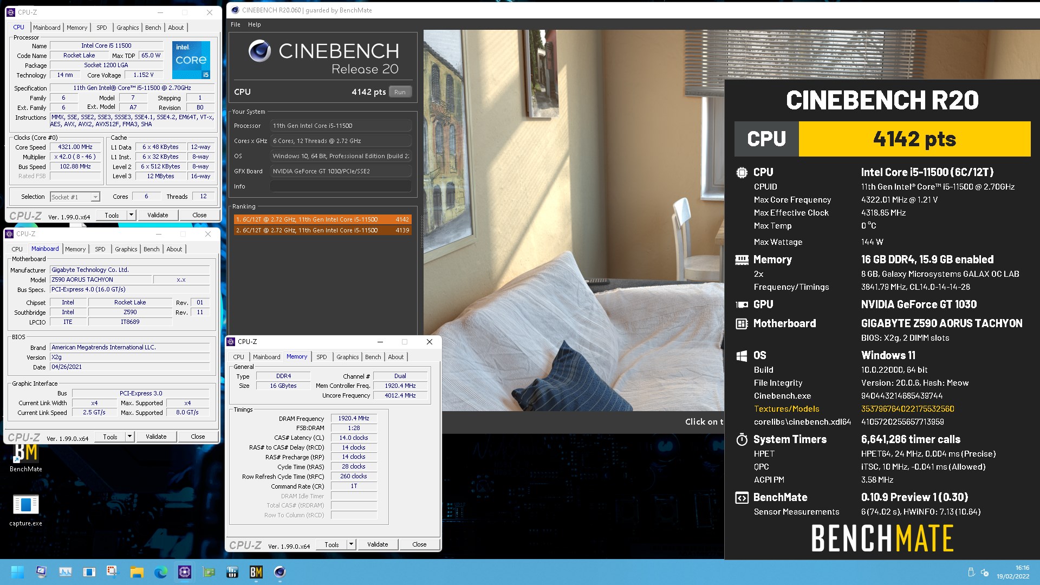Viewport: 1040px width, 585px height.
Task: Open the Windows Start menu
Action: [17, 572]
